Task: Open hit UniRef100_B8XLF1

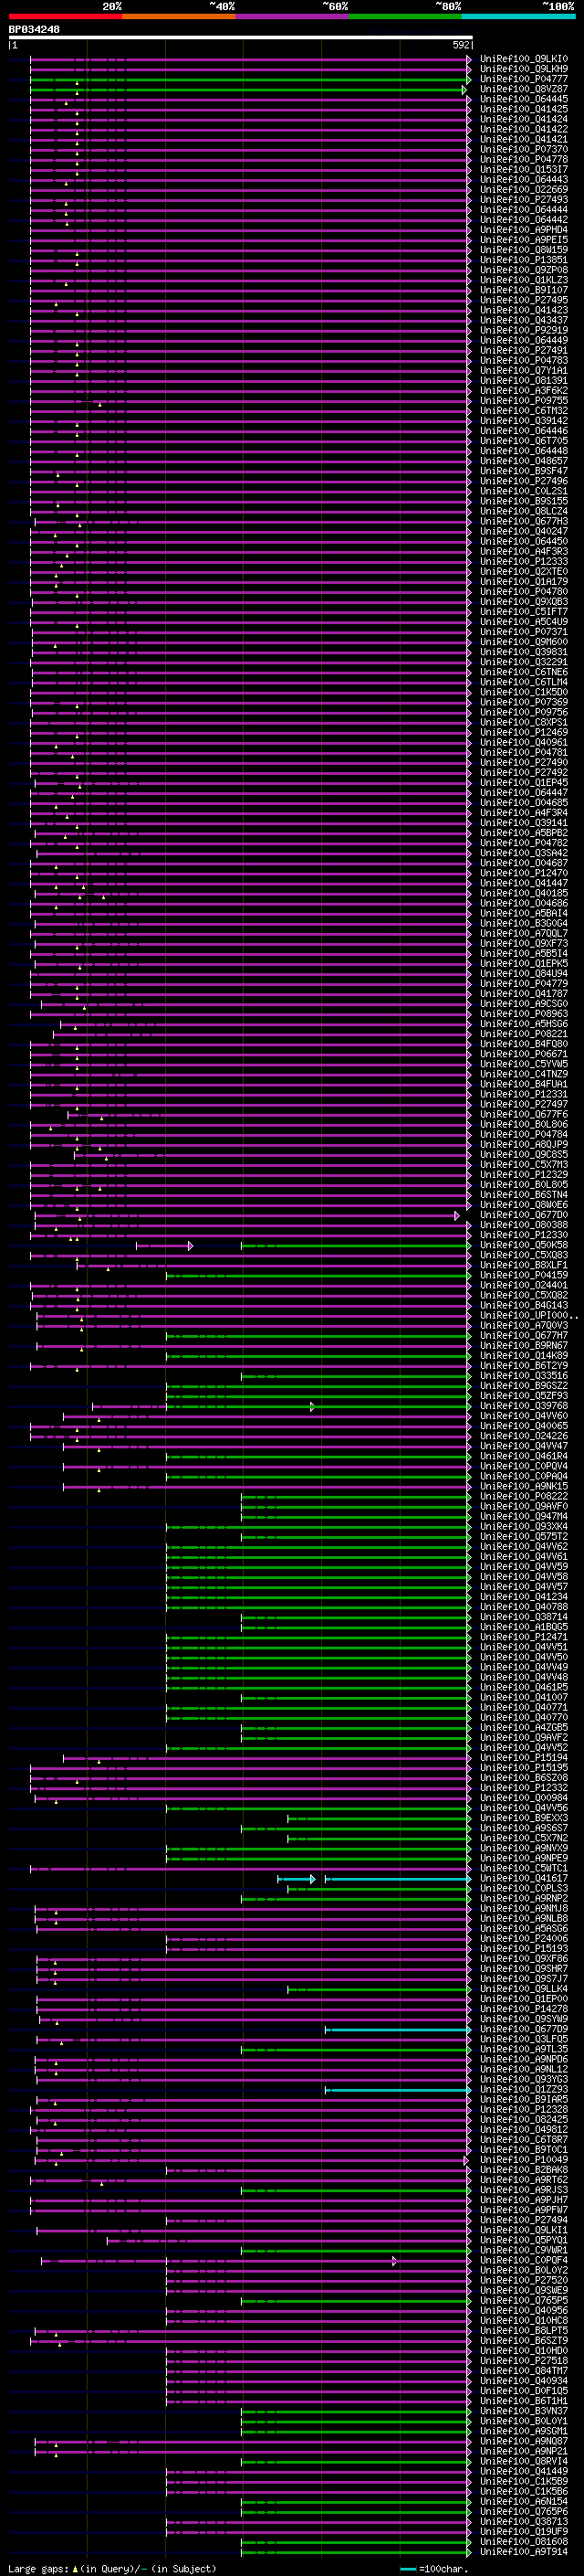Action: [524, 1266]
